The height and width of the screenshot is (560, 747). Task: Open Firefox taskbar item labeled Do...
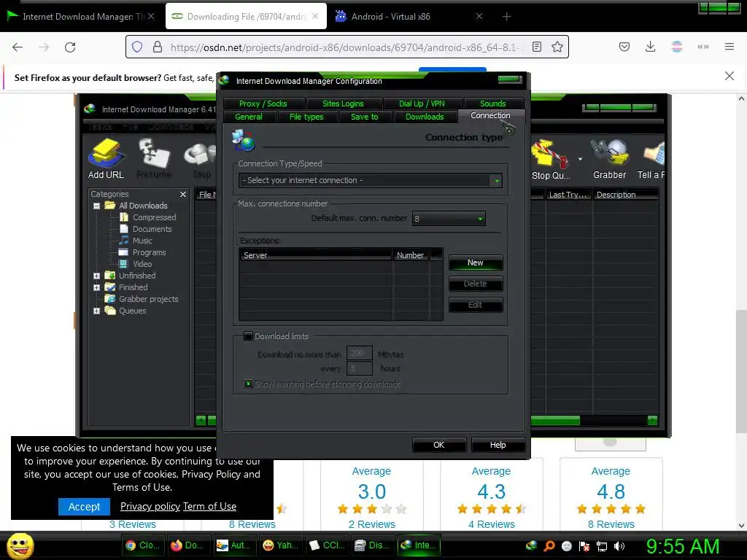tap(187, 545)
